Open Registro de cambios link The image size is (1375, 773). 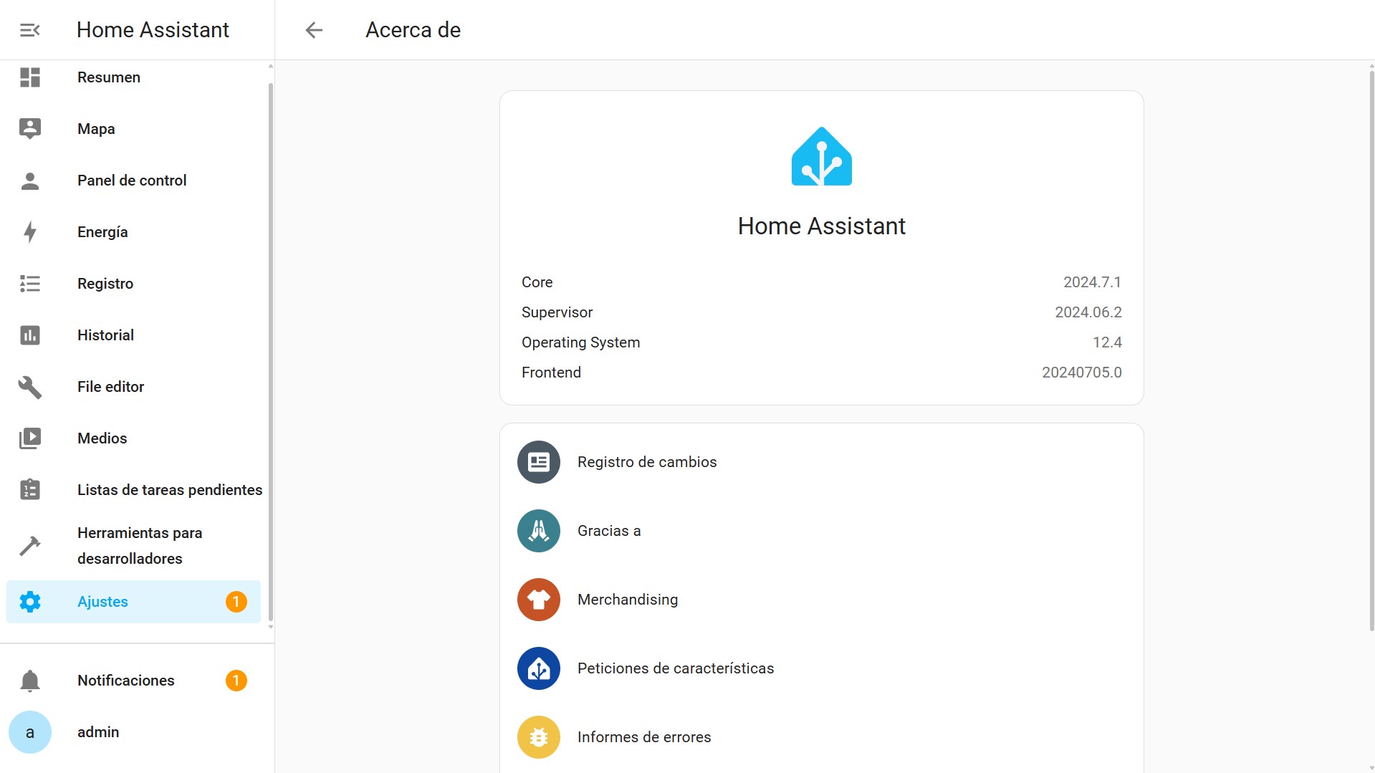coord(646,462)
